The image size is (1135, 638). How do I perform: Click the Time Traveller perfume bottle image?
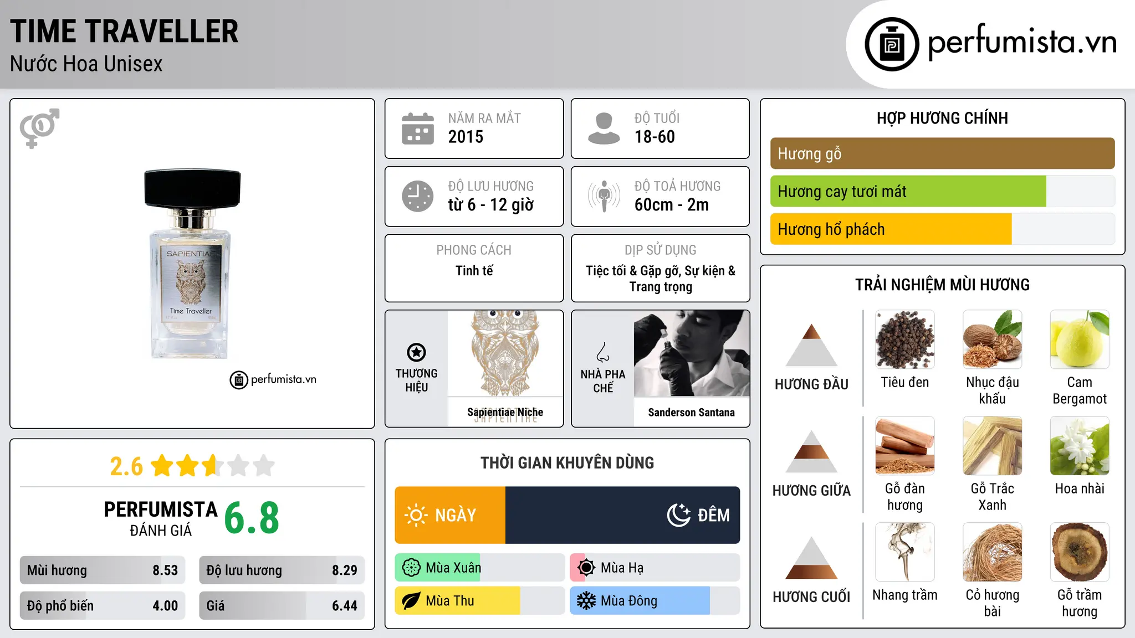pos(191,264)
